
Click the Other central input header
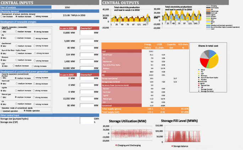(50, 116)
